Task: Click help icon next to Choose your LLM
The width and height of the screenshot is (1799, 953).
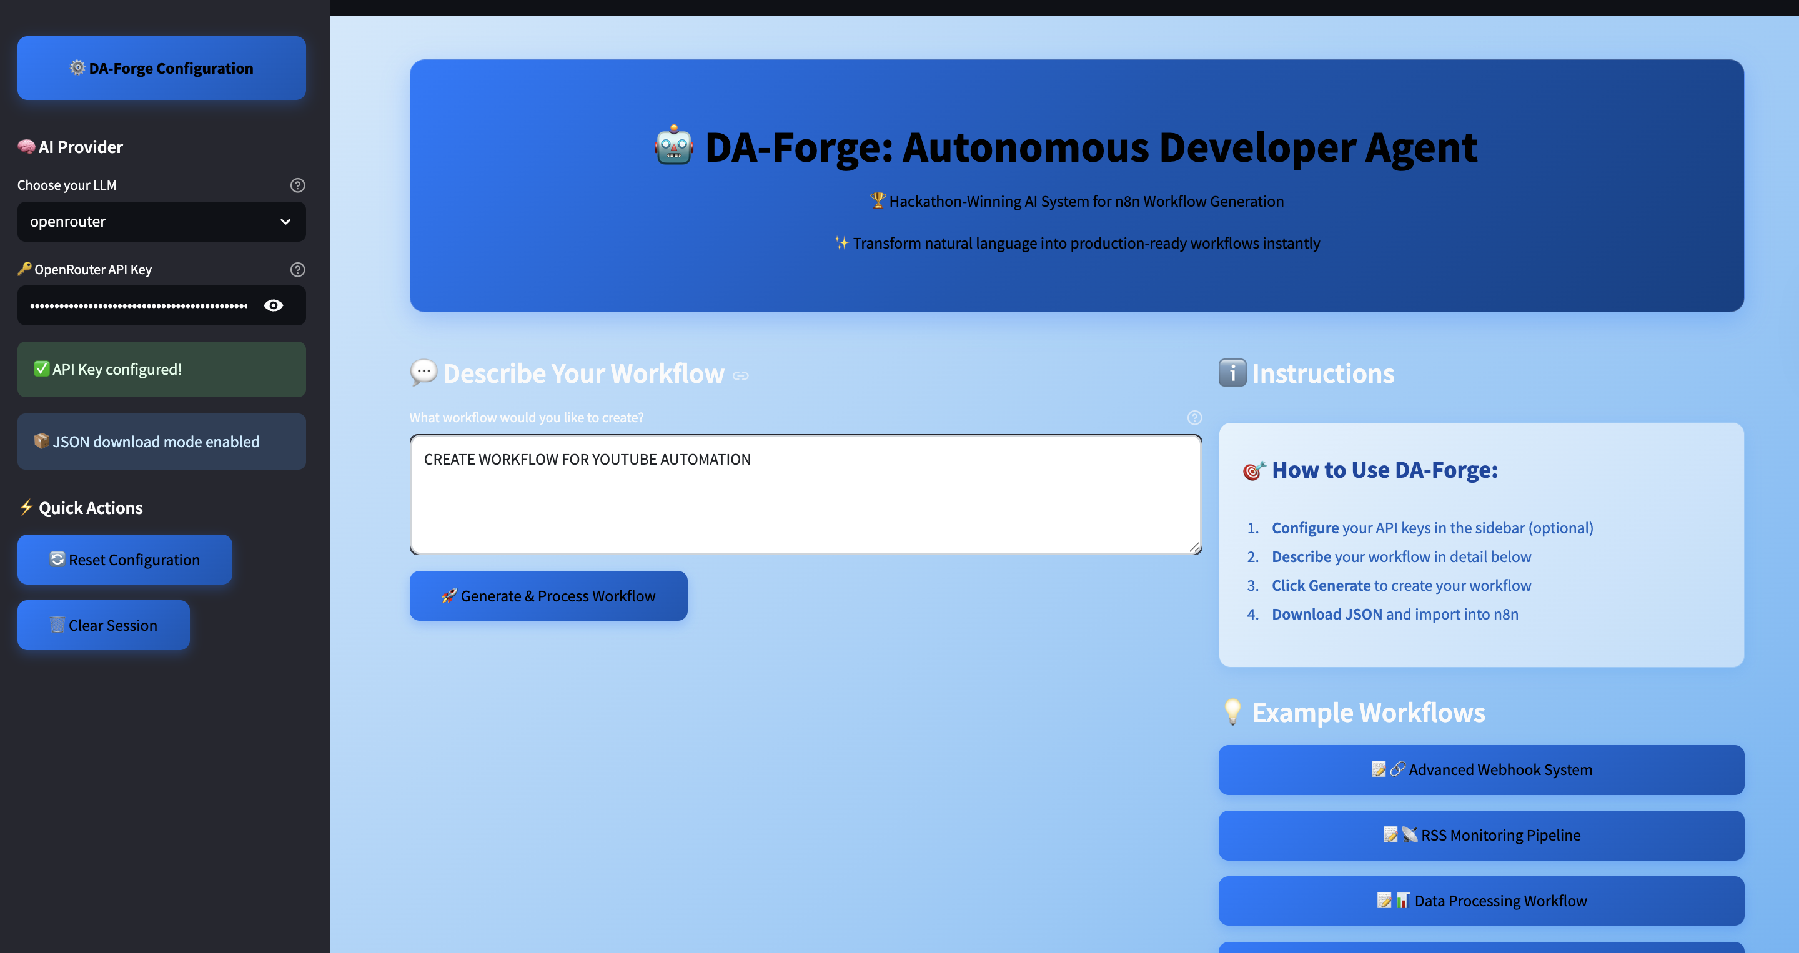Action: 297,185
